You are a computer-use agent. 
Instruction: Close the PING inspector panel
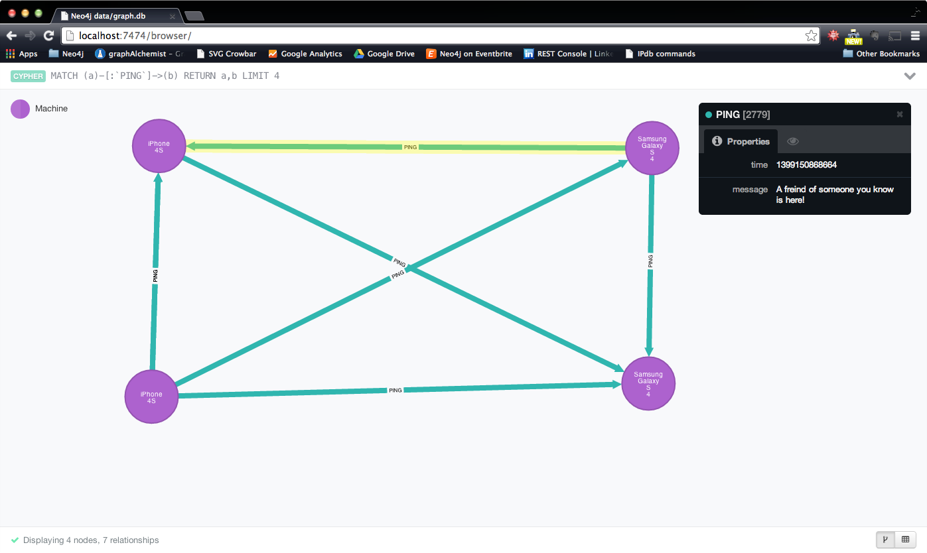pos(900,114)
